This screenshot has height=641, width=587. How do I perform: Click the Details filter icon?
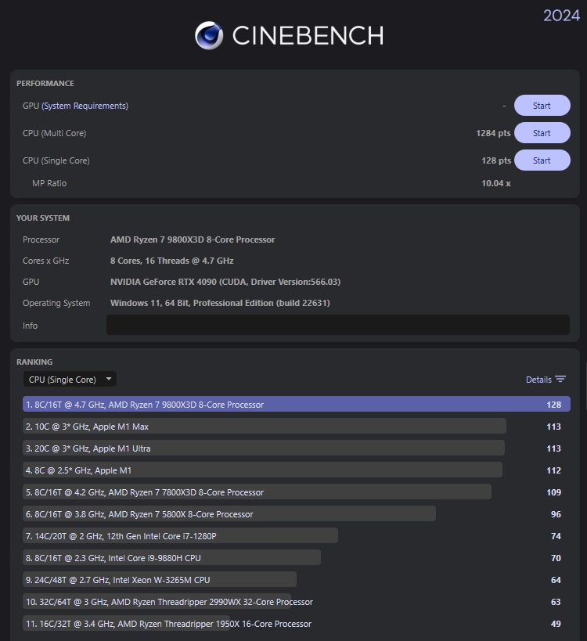point(560,380)
